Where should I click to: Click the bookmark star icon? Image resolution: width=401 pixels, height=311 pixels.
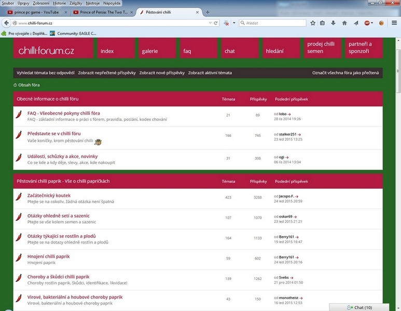(x=313, y=23)
